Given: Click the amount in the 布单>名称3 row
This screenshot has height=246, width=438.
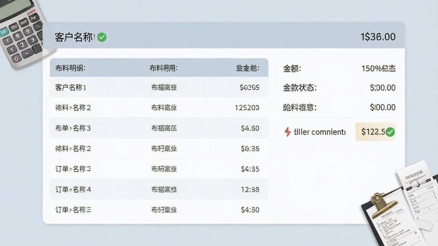Looking at the screenshot, I should (250, 128).
